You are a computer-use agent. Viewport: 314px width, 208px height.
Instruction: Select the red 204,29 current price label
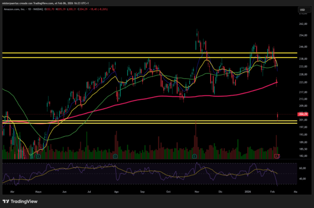pos(301,114)
